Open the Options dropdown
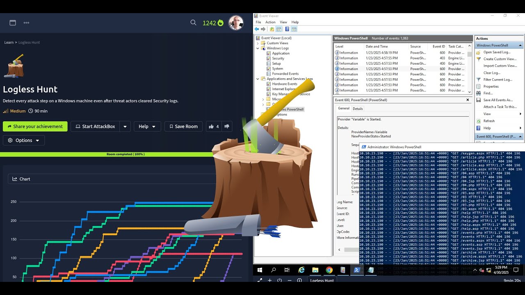The height and width of the screenshot is (295, 525). point(24,140)
